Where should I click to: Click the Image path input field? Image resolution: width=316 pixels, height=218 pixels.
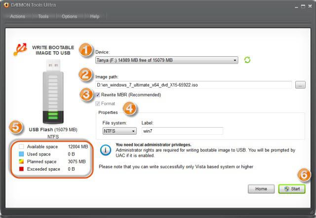coord(194,85)
